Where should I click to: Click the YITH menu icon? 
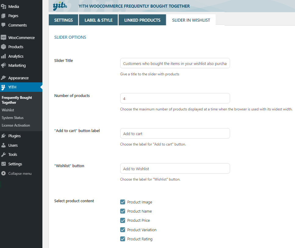pyautogui.click(x=3, y=87)
